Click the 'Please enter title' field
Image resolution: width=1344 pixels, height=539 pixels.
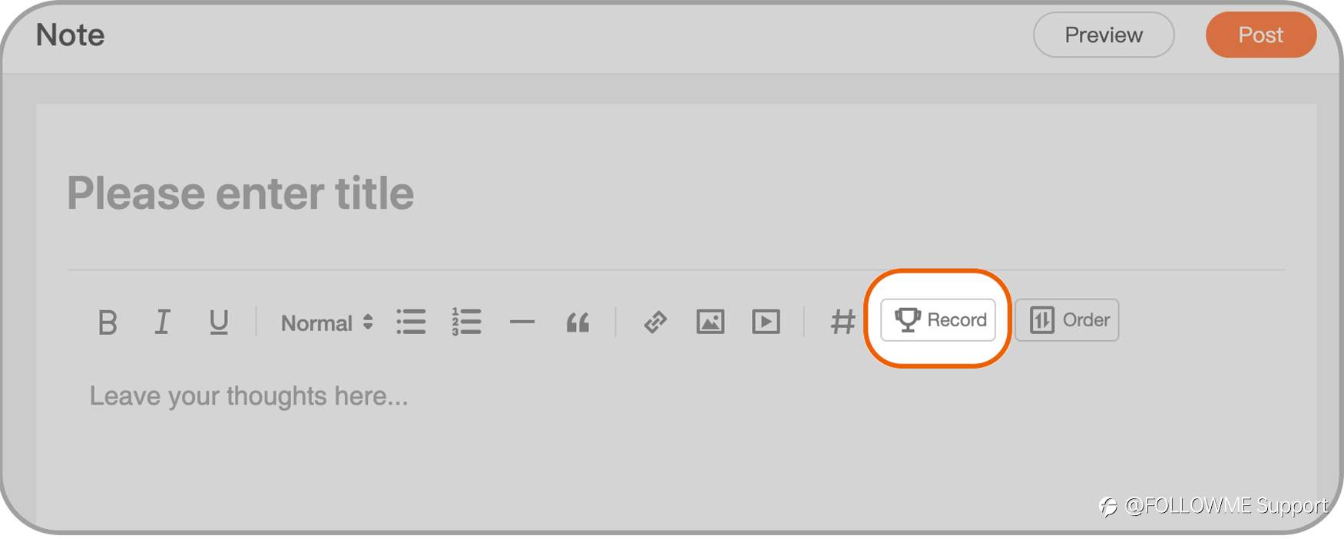click(676, 193)
